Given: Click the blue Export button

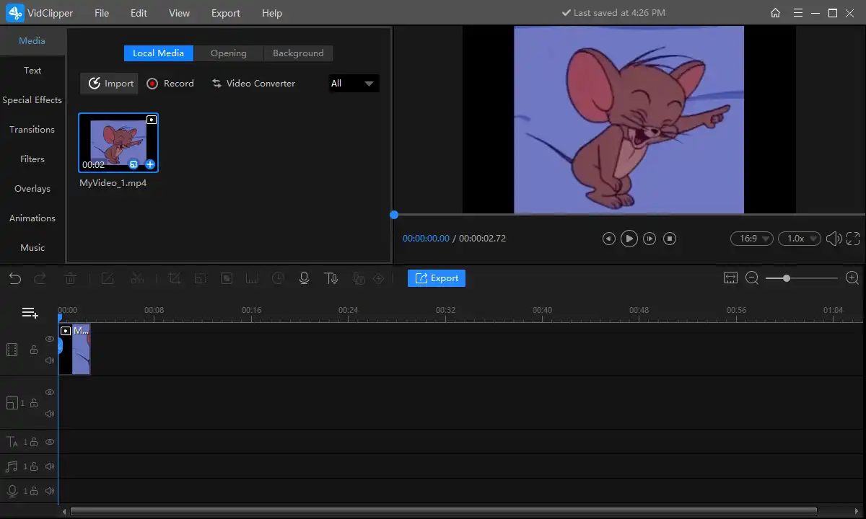Looking at the screenshot, I should click(437, 278).
